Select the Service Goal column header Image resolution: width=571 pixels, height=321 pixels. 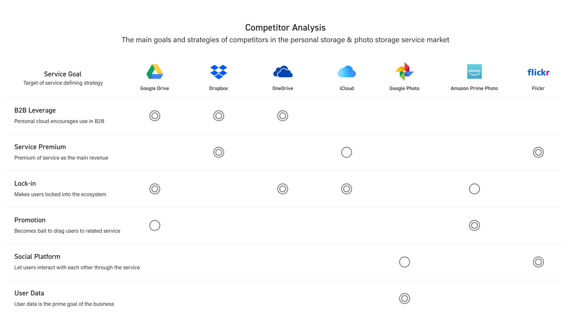coord(63,74)
